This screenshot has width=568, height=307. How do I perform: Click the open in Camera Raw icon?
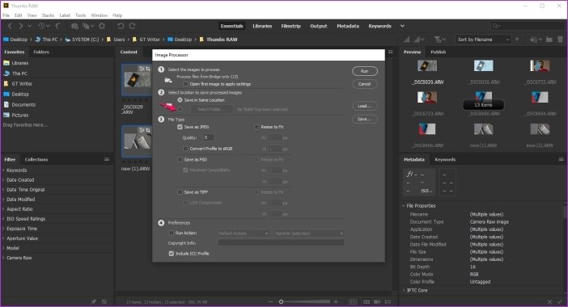pyautogui.click(x=102, y=26)
